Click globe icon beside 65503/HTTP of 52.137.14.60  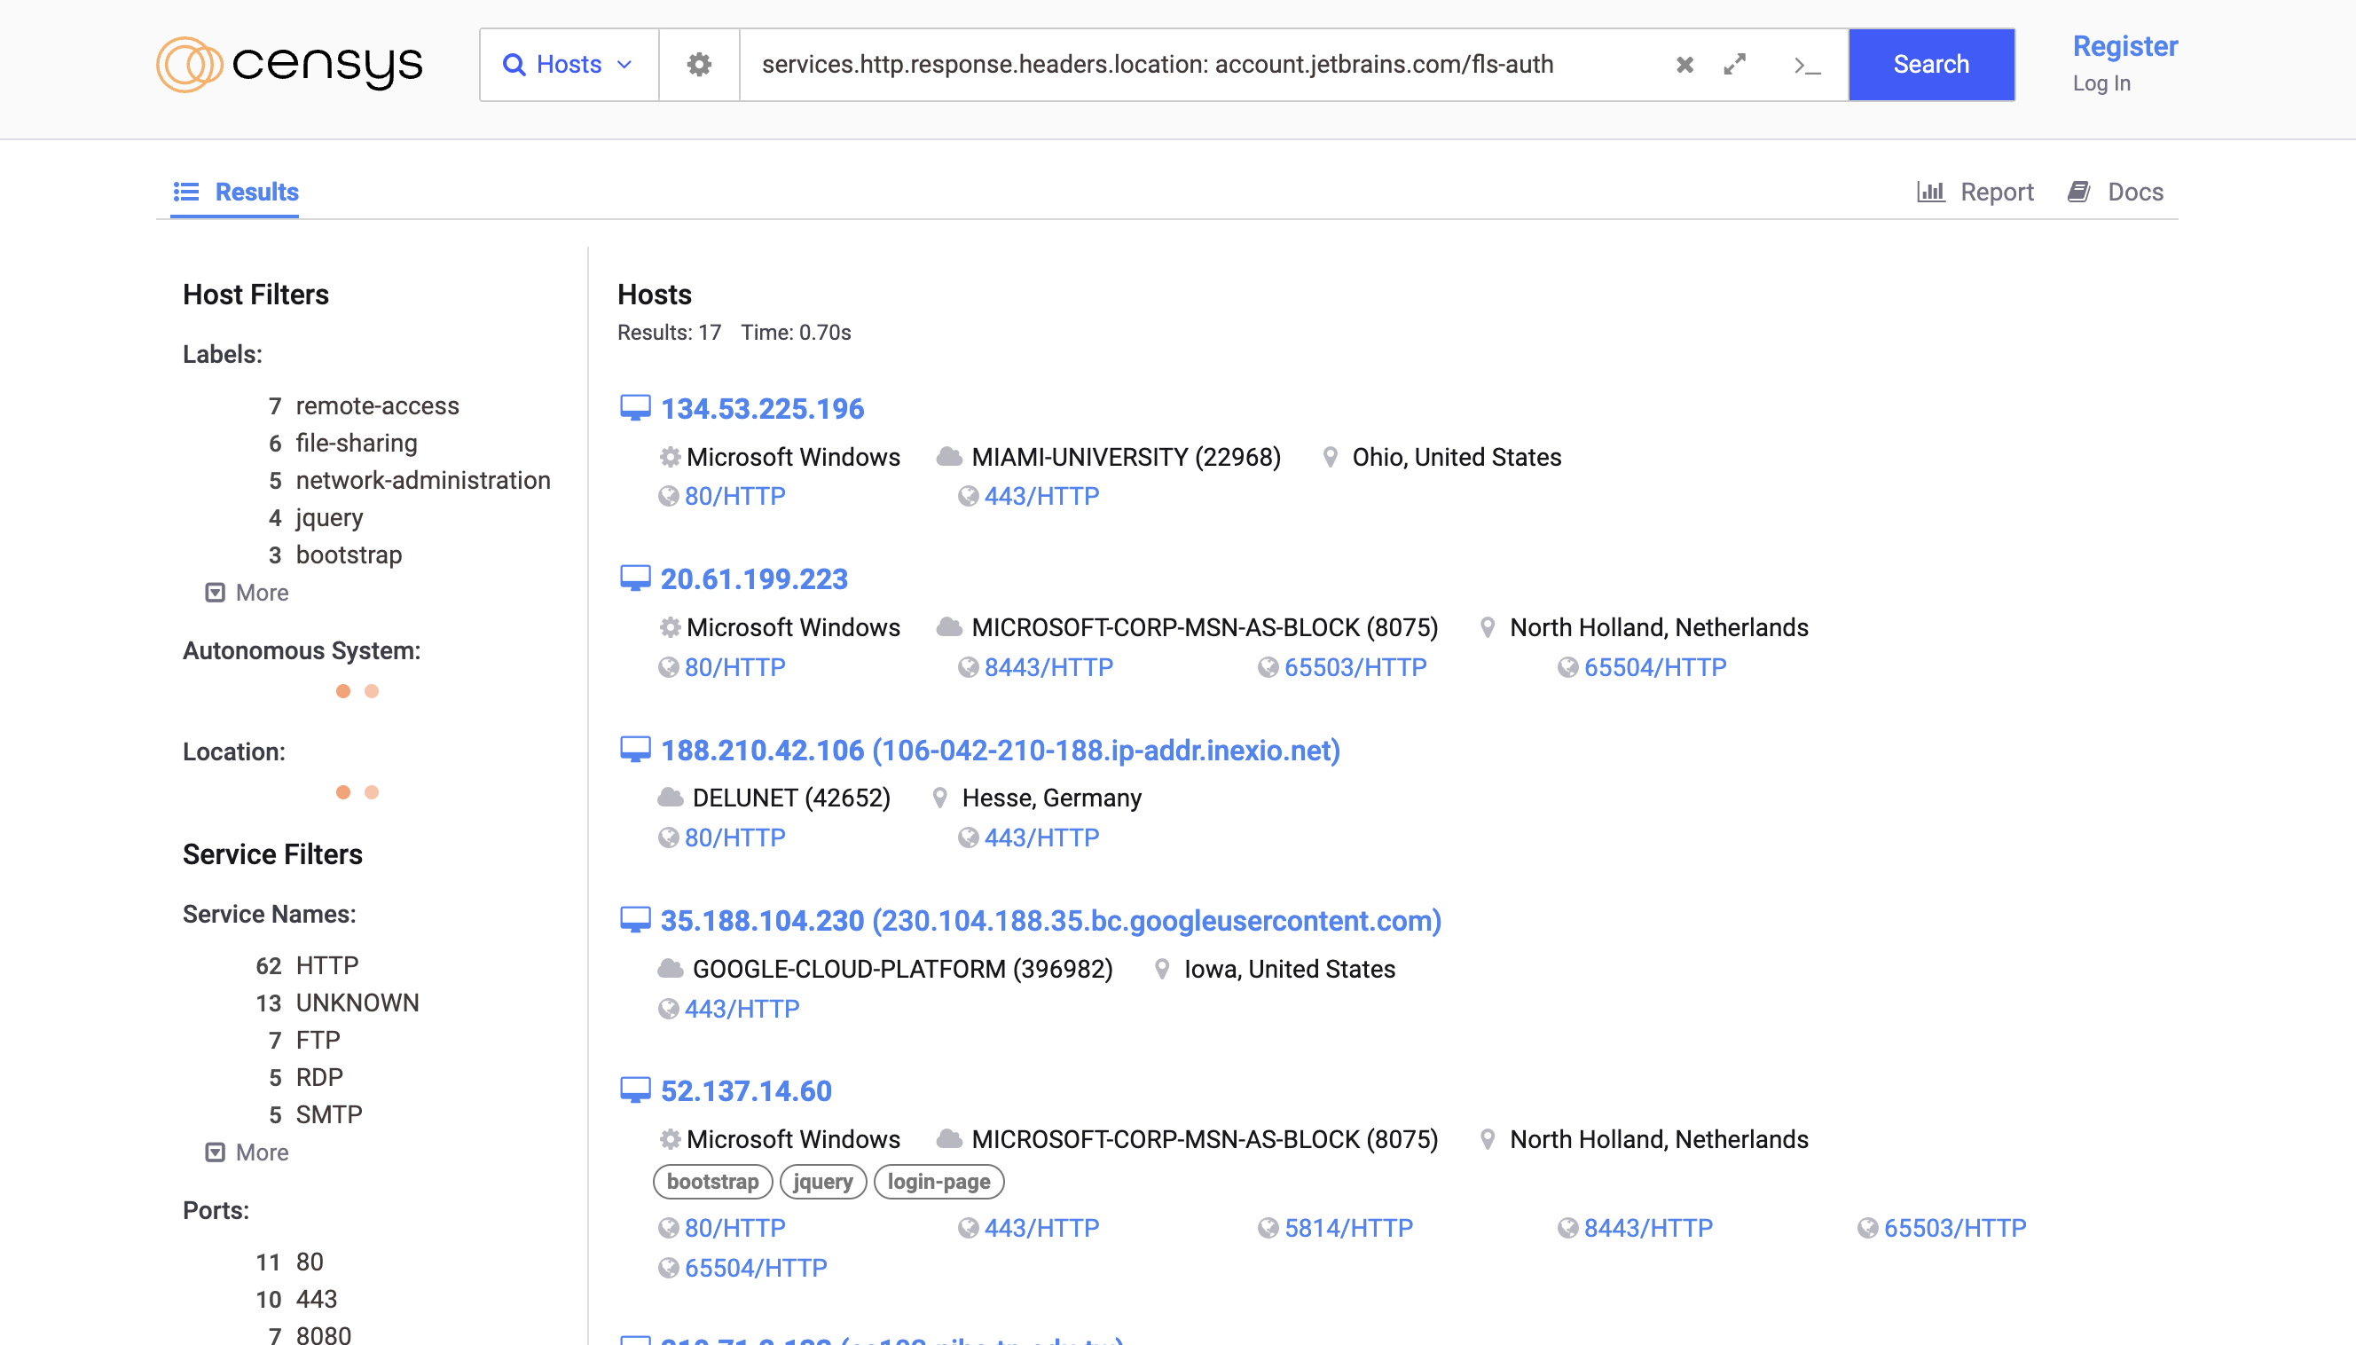[x=1867, y=1229]
